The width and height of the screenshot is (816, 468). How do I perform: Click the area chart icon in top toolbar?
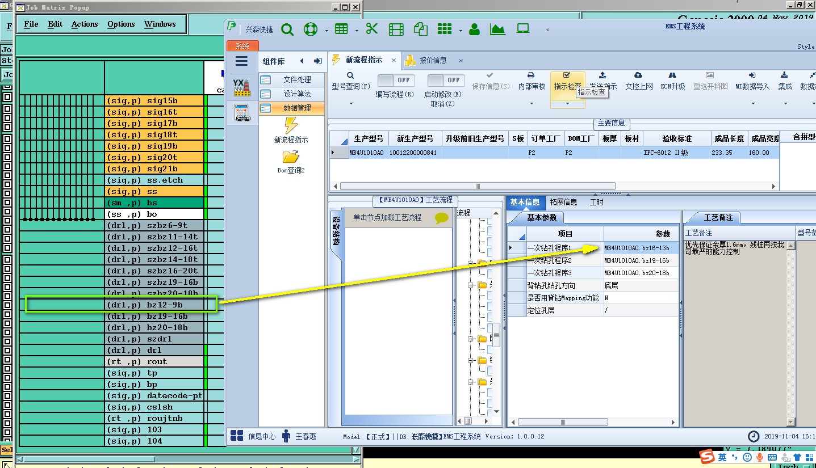498,29
